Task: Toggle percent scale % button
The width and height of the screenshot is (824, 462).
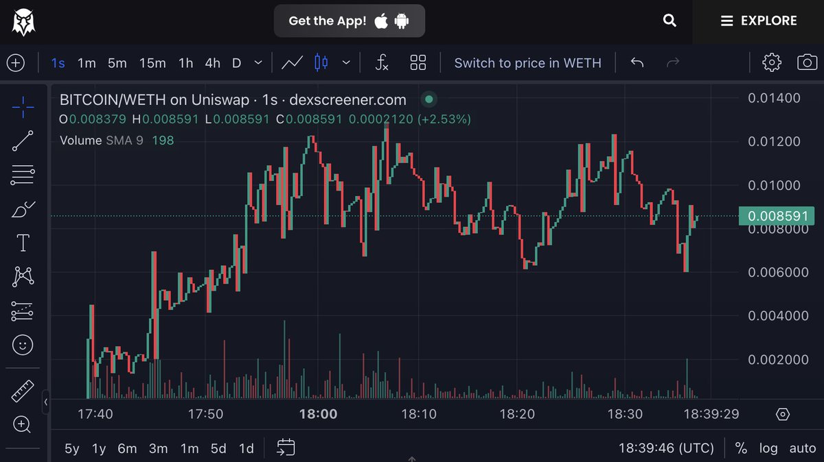Action: click(741, 448)
